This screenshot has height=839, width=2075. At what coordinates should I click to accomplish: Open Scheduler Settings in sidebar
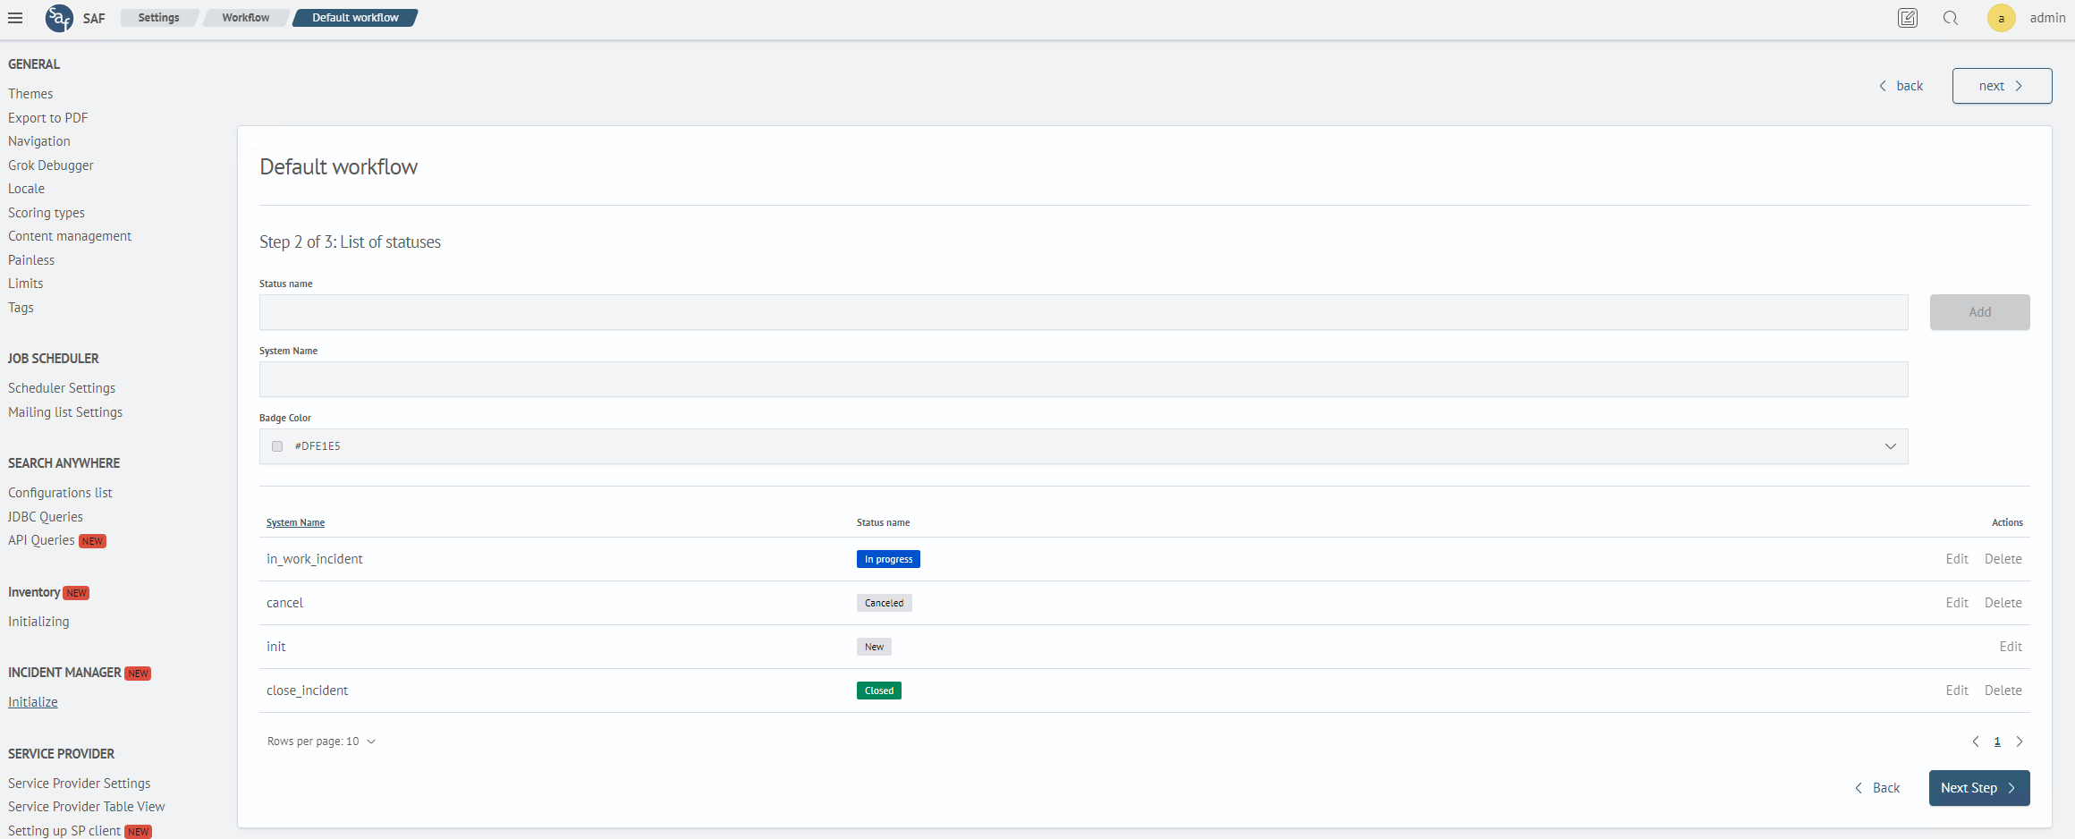point(62,388)
